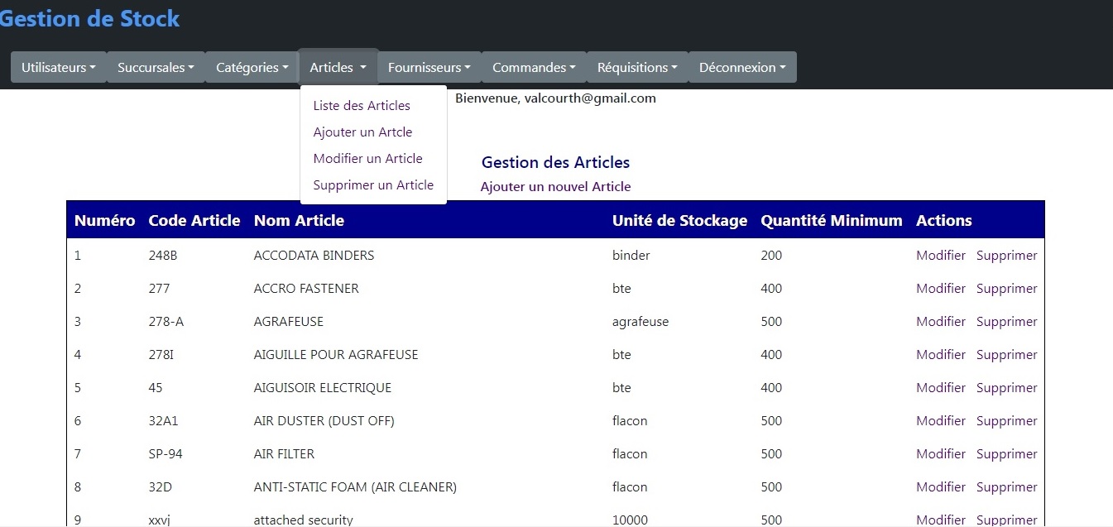Select Liste des Articles menu entry
This screenshot has width=1113, height=527.
(362, 106)
